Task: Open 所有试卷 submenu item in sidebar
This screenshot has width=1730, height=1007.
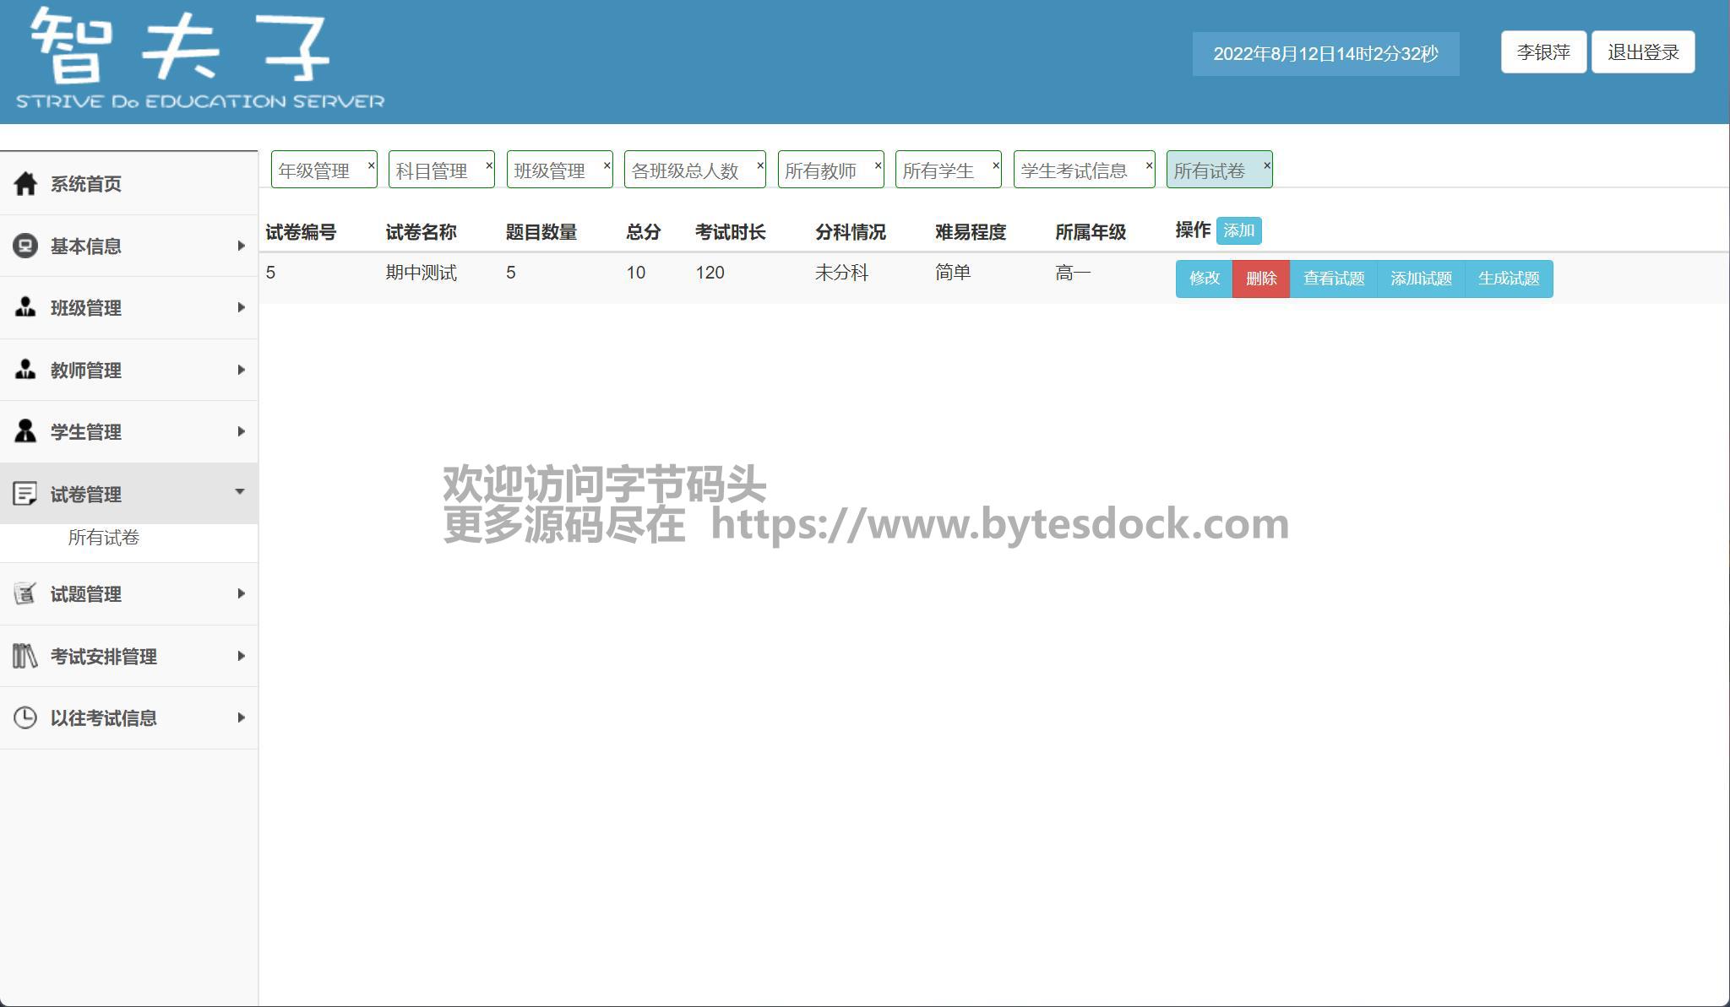Action: click(x=103, y=538)
